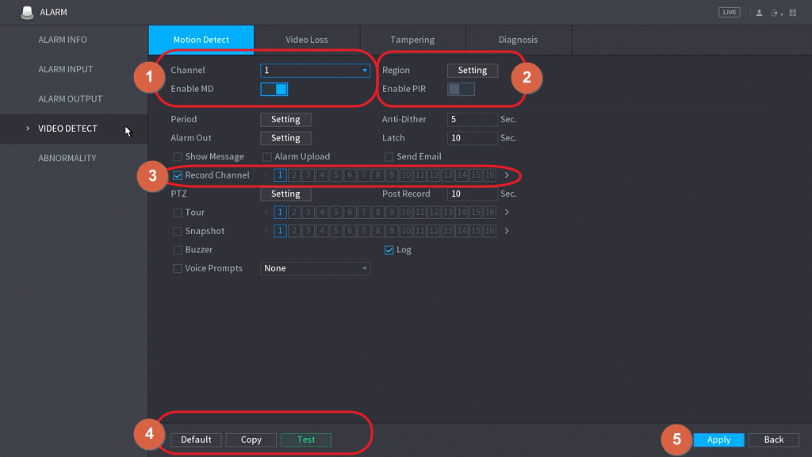Viewport: 812px width, 457px height.
Task: Open the Channel dropdown
Action: point(315,71)
